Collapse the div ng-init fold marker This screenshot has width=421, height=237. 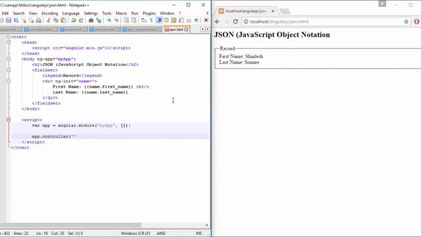pyautogui.click(x=9, y=81)
